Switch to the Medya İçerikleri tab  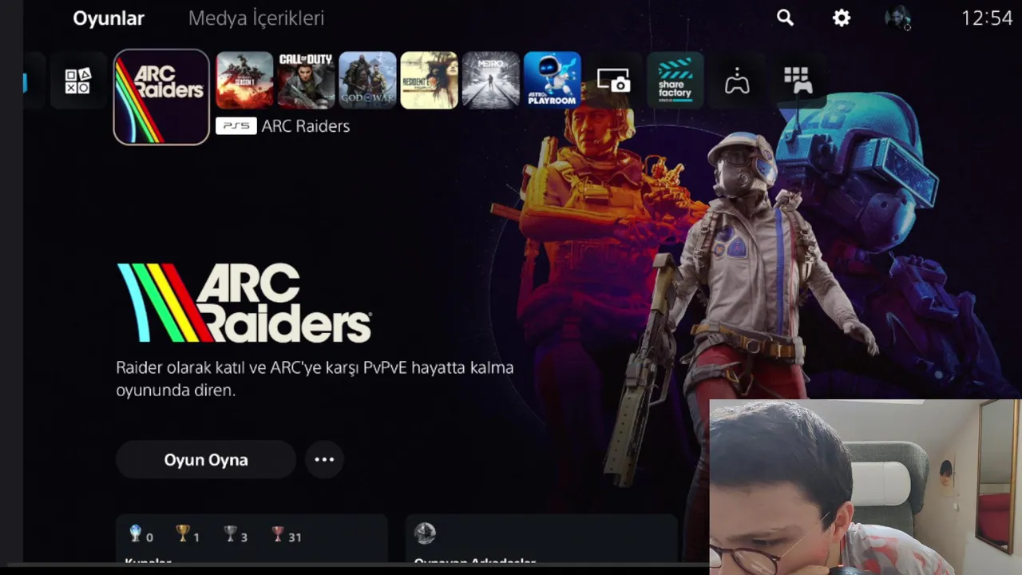tap(256, 18)
